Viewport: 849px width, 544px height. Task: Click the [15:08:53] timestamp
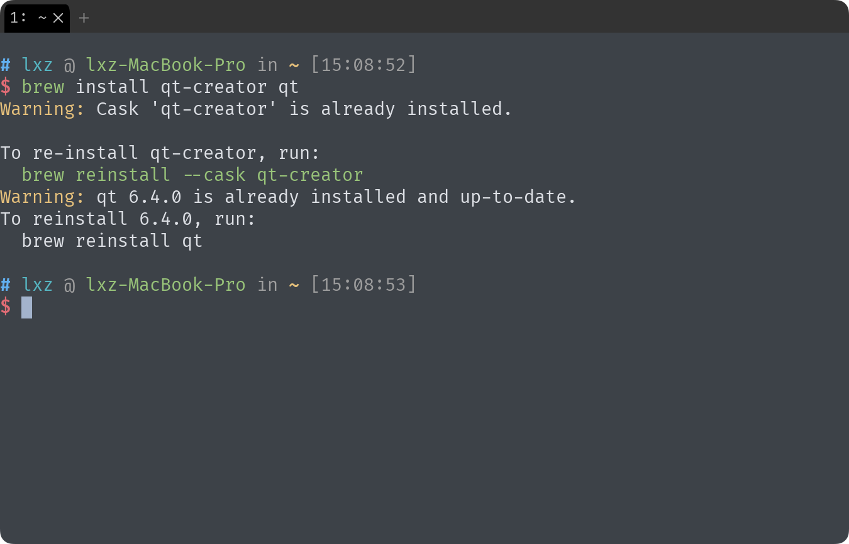point(363,285)
